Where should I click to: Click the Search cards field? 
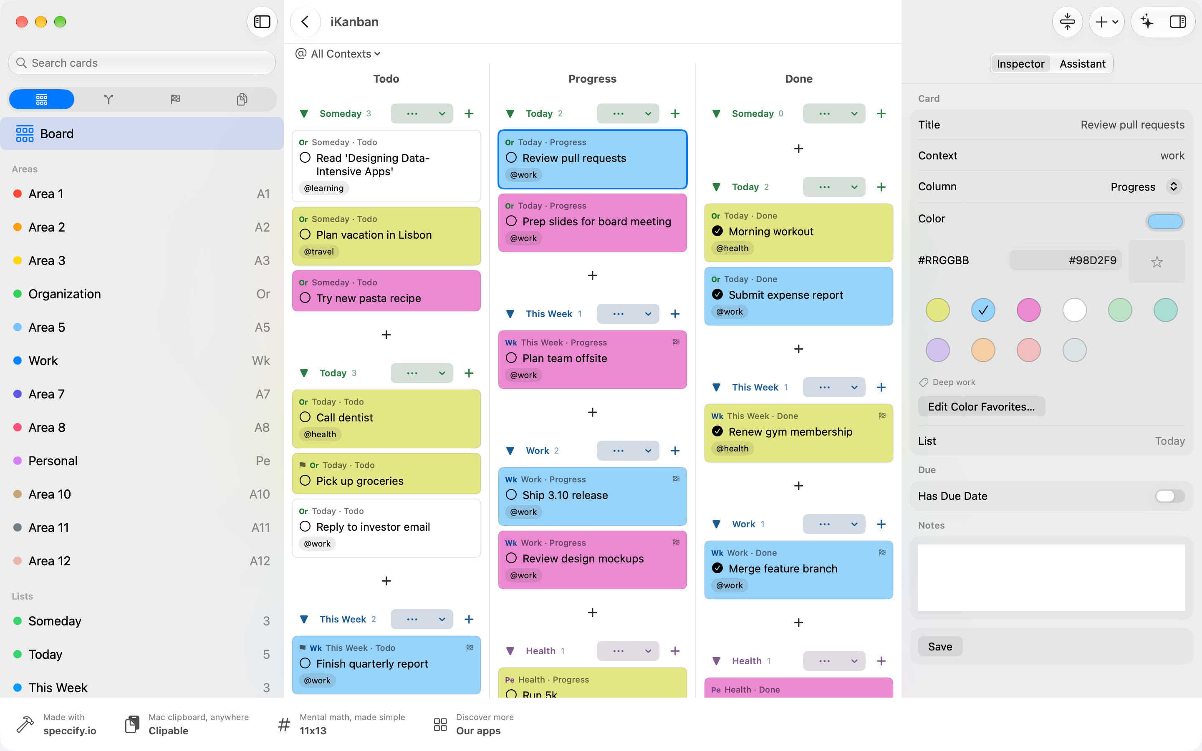coord(142,63)
